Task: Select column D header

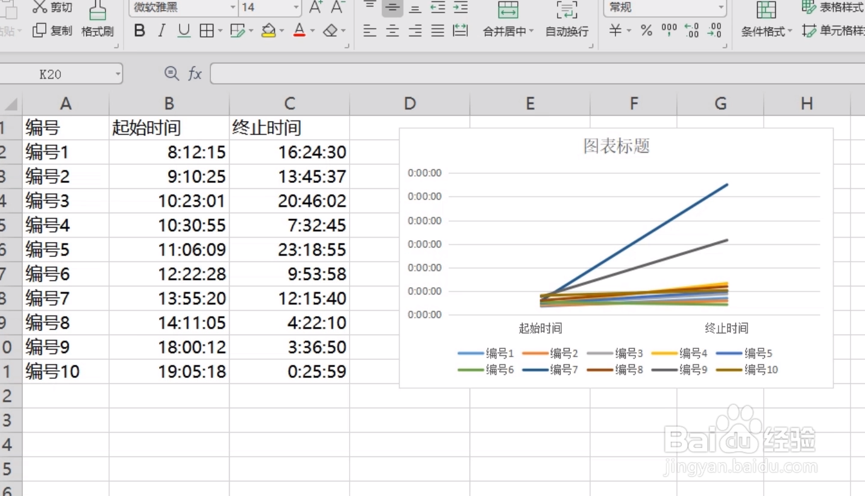Action: coord(410,104)
